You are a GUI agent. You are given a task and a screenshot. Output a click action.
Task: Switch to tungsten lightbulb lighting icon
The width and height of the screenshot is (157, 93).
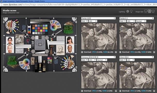pyautogui.click(x=131, y=12)
